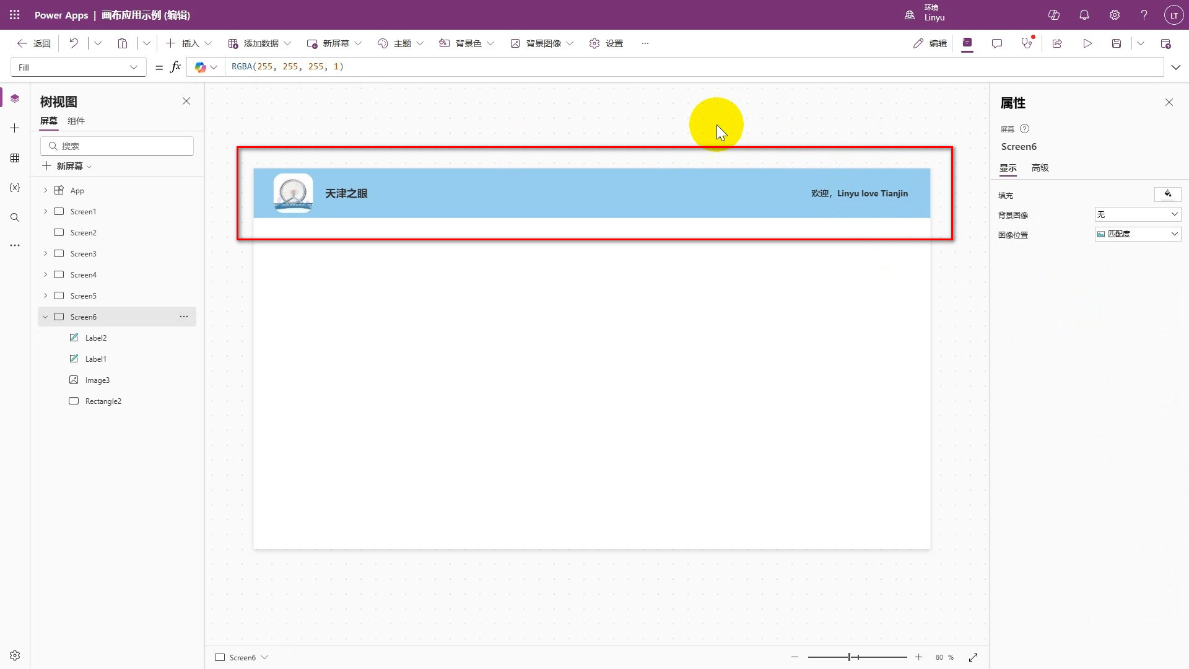Open the Fill property dropdown

tap(79, 68)
